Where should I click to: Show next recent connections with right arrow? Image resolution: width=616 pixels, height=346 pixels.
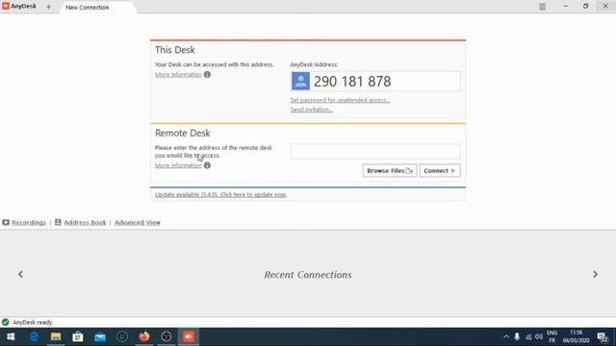[595, 274]
